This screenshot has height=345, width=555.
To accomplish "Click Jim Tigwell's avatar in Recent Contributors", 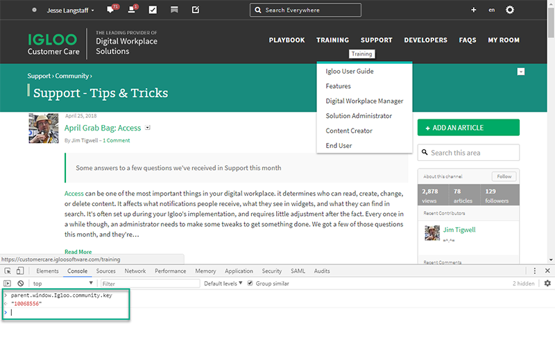I will tap(432, 233).
